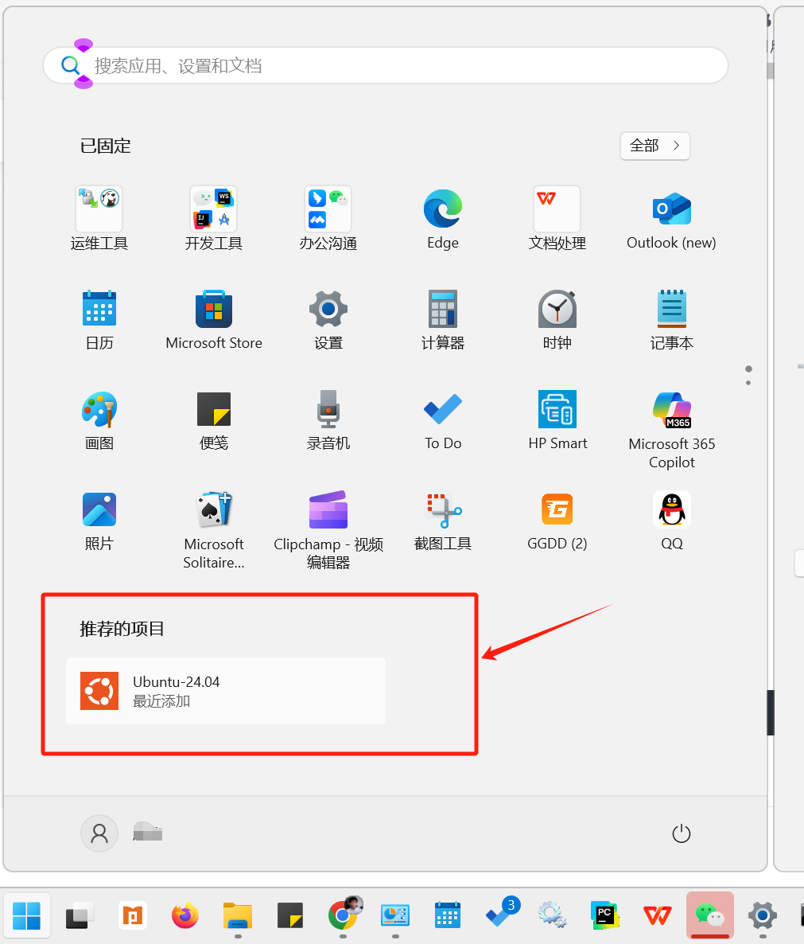
Task: Open the power options button
Action: pos(682,833)
